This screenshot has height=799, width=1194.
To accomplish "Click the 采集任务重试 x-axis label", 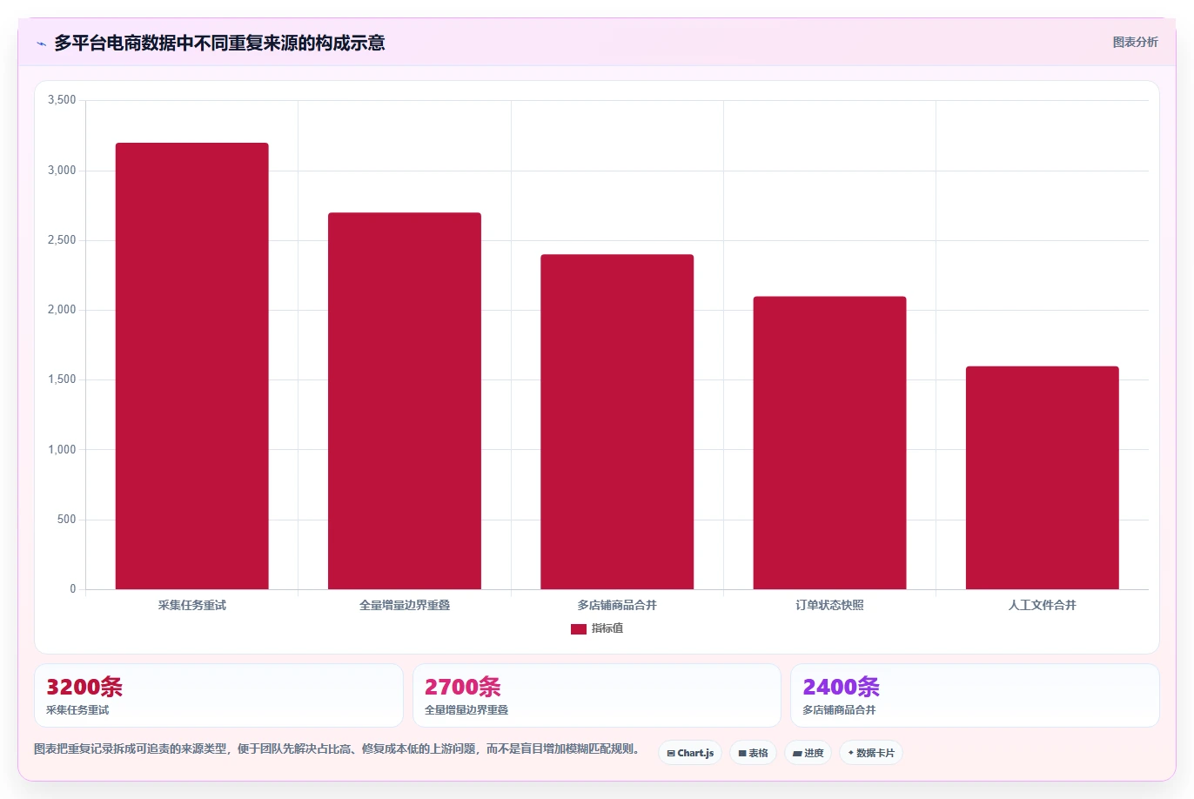I will pos(192,605).
